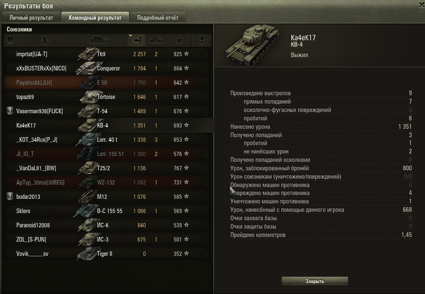Image resolution: width=425 pixels, height=294 pixels.
Task: Sort by destroyed vehicles icon column
Action: point(156,41)
